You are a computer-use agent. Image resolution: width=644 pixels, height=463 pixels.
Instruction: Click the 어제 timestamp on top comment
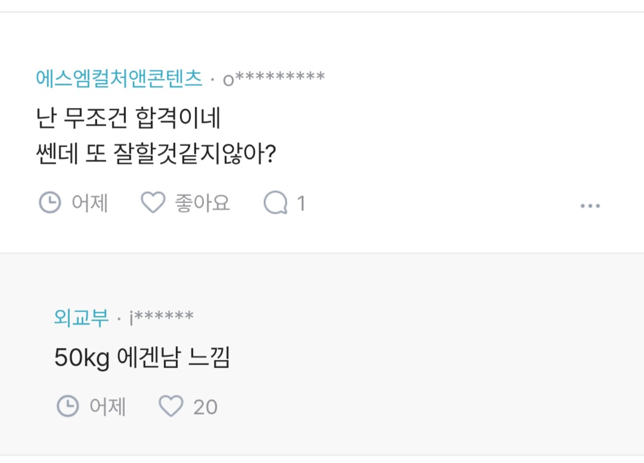[89, 204]
